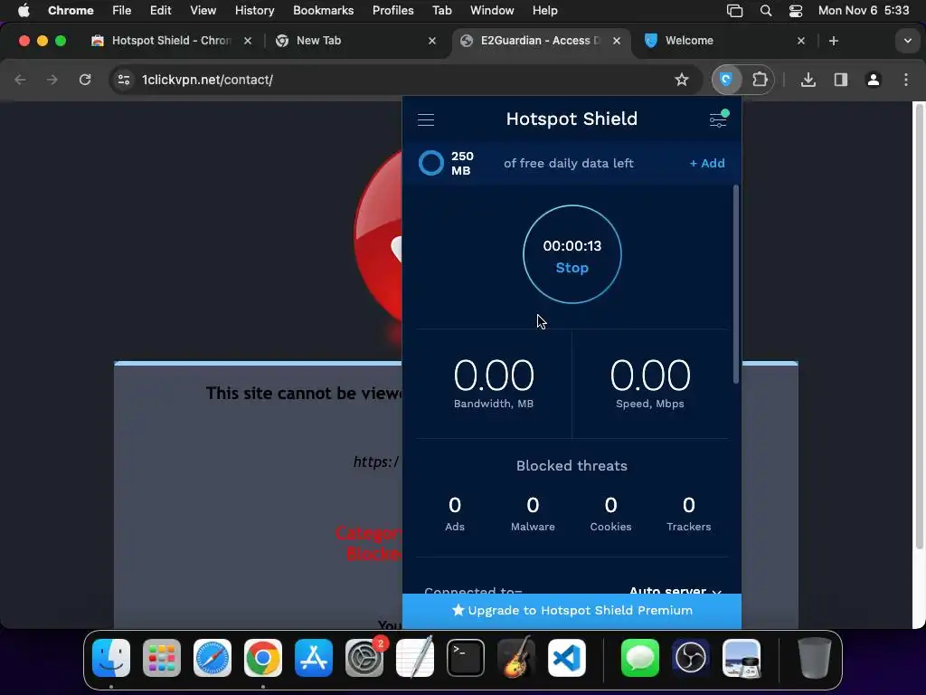Click + Add to get more data
This screenshot has height=695, width=926.
coord(707,163)
